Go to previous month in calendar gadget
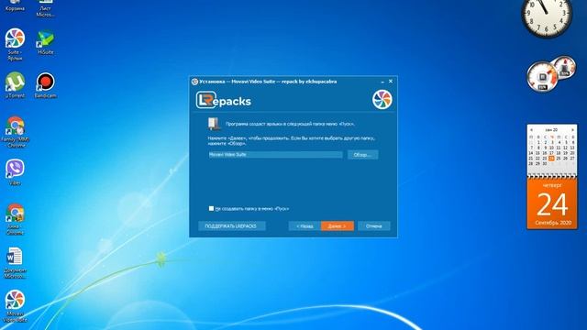Screen dimensions: 587x330 (532, 130)
